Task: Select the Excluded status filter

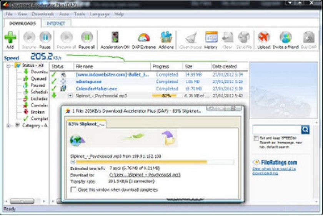Action: point(35,99)
